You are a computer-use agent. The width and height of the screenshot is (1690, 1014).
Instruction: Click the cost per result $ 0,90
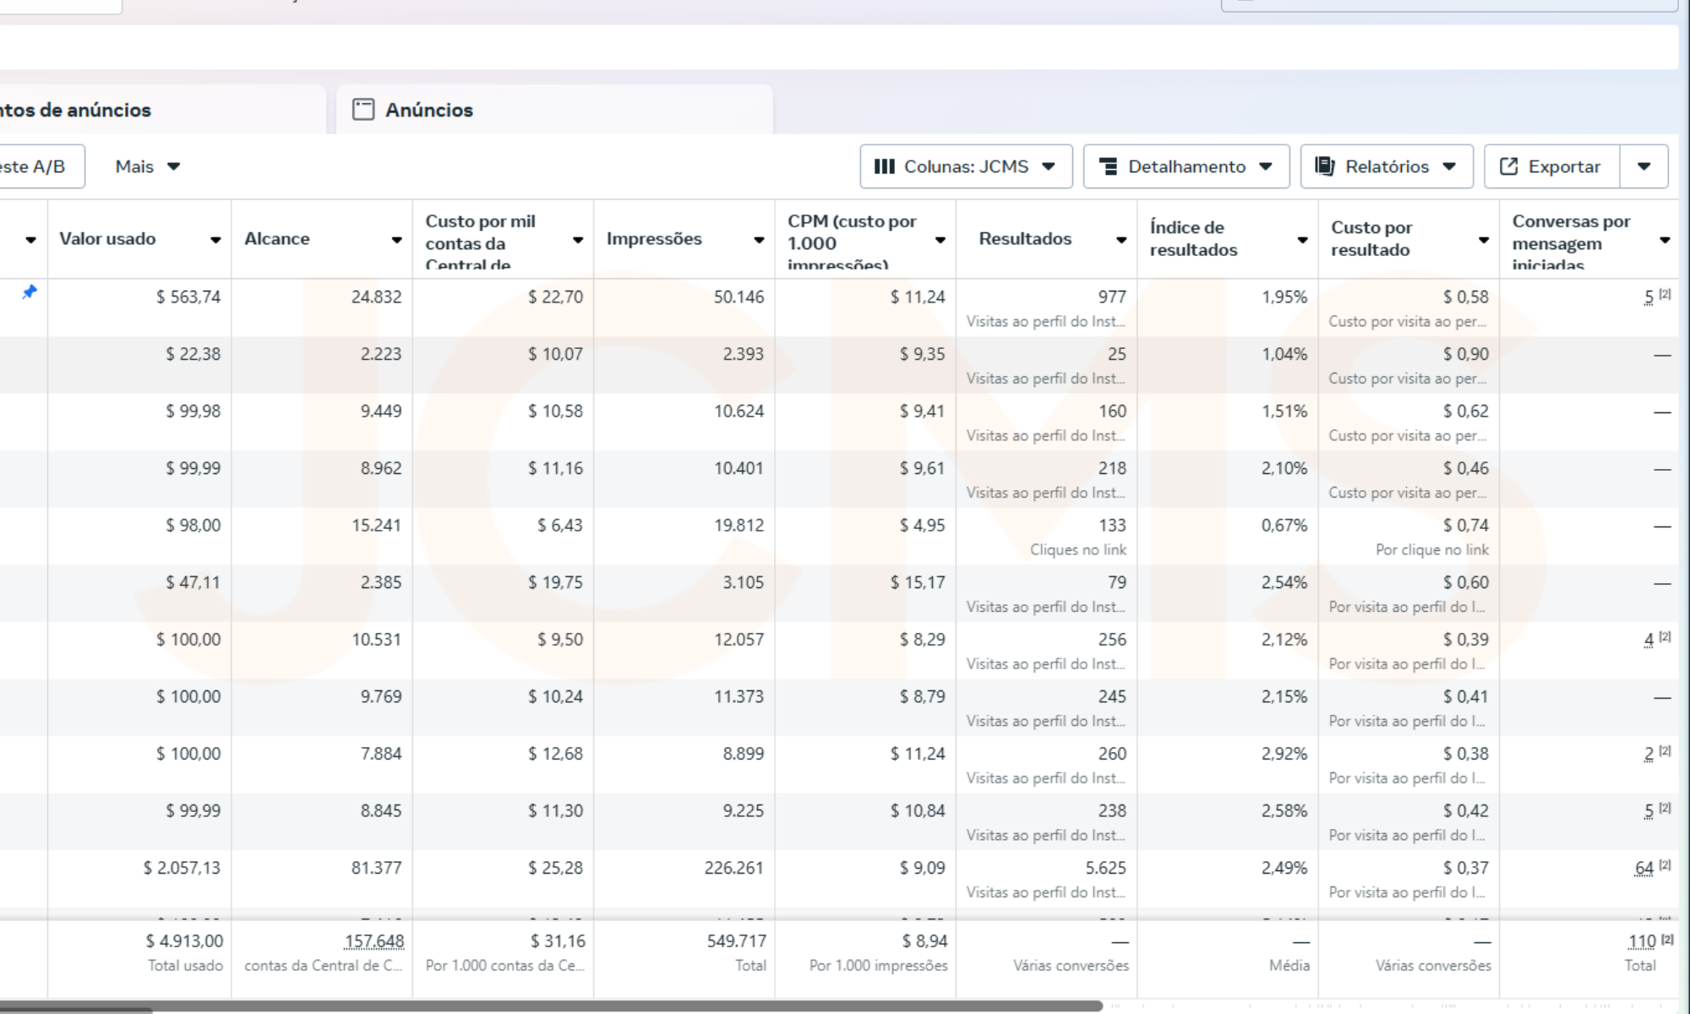1466,354
